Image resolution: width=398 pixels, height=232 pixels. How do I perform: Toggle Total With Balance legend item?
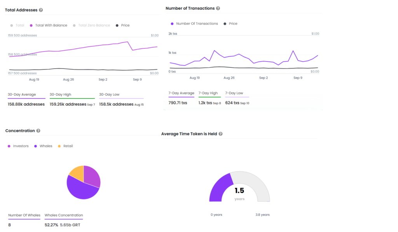point(49,25)
